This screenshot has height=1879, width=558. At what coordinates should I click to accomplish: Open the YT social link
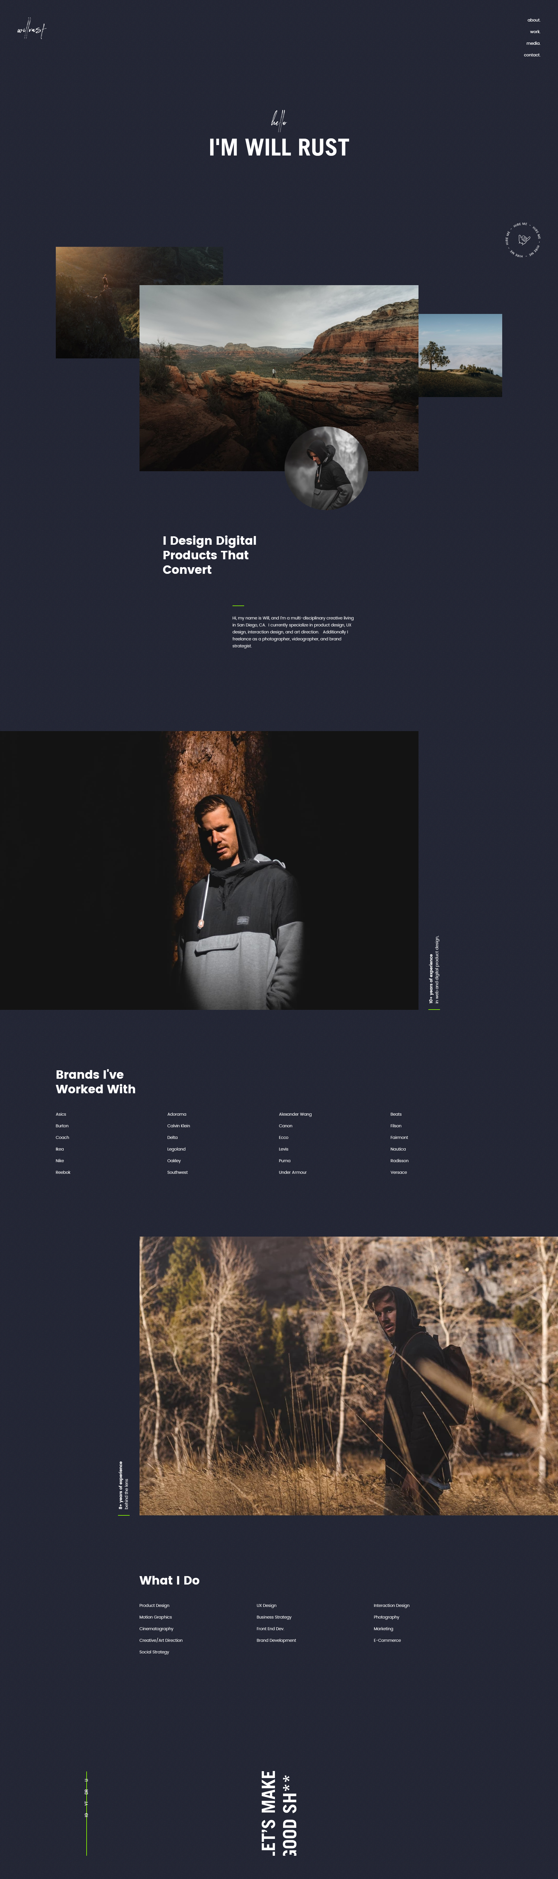coord(87,1803)
